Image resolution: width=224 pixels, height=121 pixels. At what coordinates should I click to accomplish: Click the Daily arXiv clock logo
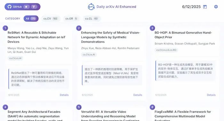(x=91, y=7)
